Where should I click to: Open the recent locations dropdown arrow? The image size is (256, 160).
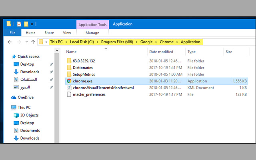point(26,42)
